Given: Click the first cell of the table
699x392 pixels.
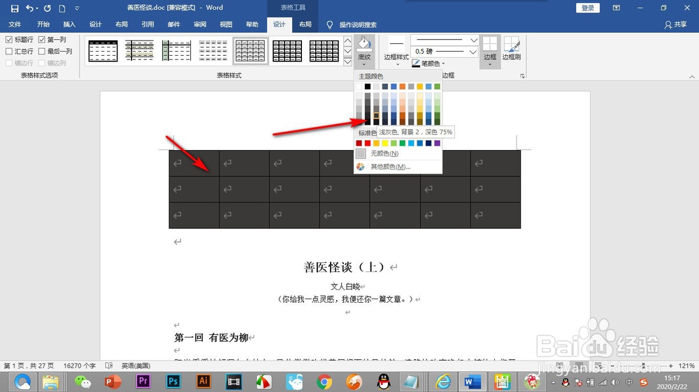Looking at the screenshot, I should [194, 163].
